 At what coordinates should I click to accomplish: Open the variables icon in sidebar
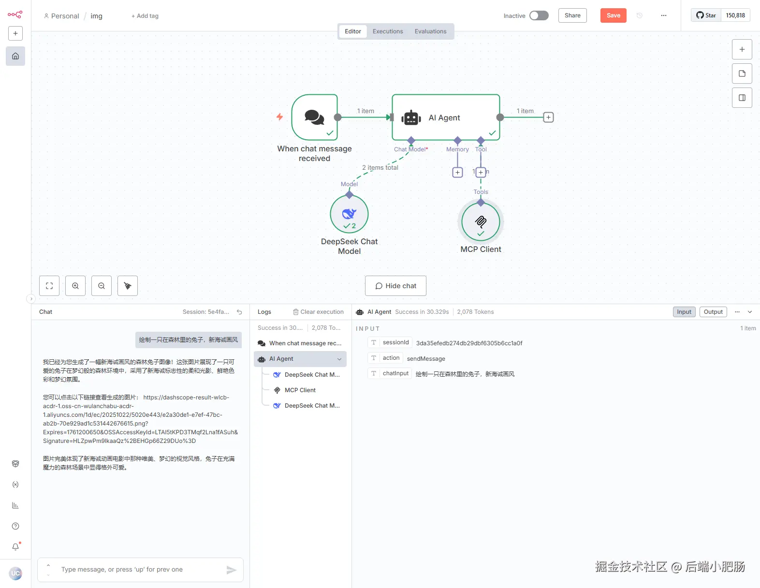(15, 485)
